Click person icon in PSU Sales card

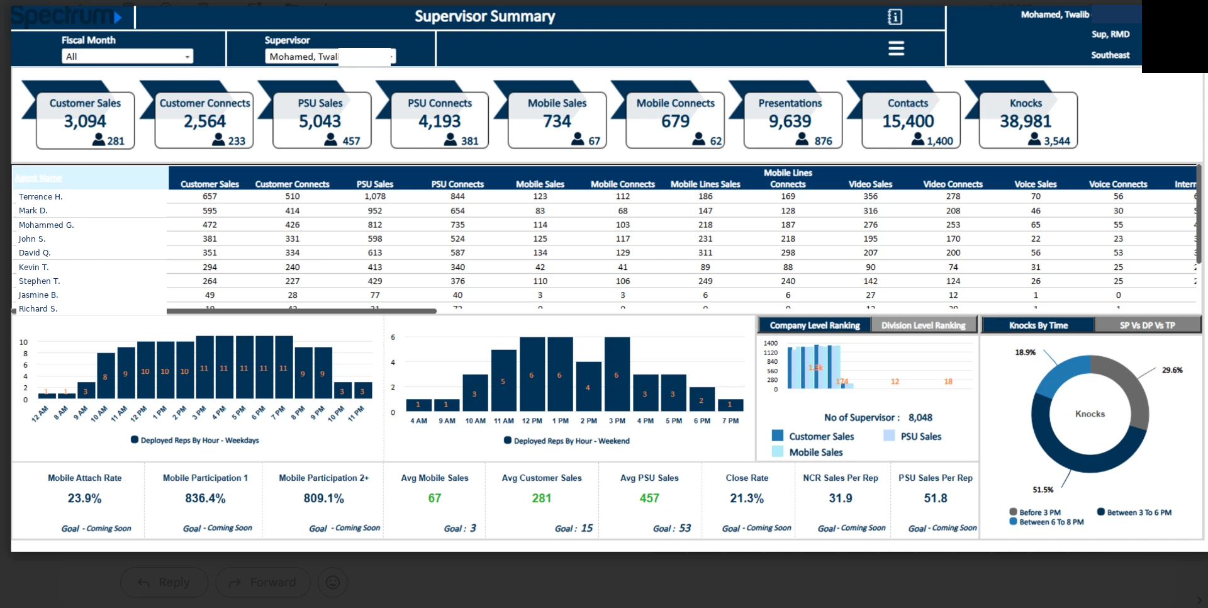[x=331, y=139]
